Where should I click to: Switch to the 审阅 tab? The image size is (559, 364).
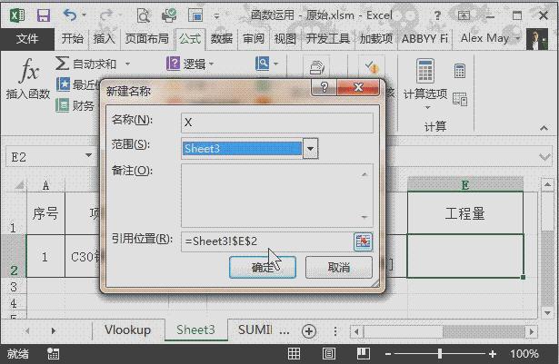tap(254, 38)
